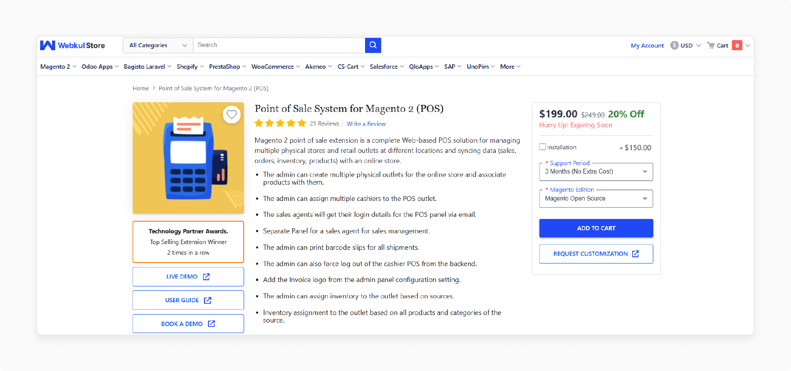Expand the cart chevron next to badge
Image resolution: width=791 pixels, height=371 pixels.
pos(748,45)
